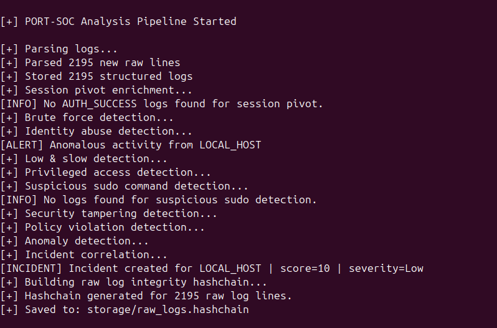Click the 'No AUTH_SUCCESS logs found' info line
Screen dimensions: 497x328
point(162,104)
